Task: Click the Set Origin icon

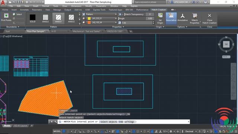Action: point(160,16)
